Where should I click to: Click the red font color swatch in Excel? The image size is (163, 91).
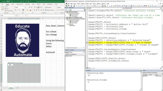click(30, 10)
